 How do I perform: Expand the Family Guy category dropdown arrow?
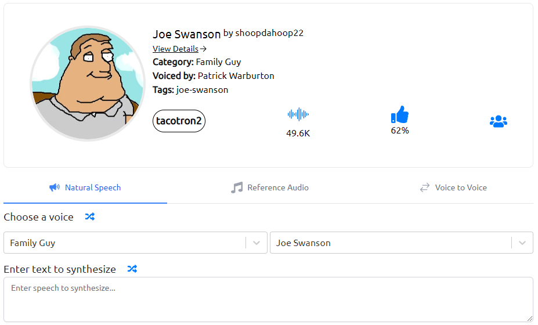(257, 243)
